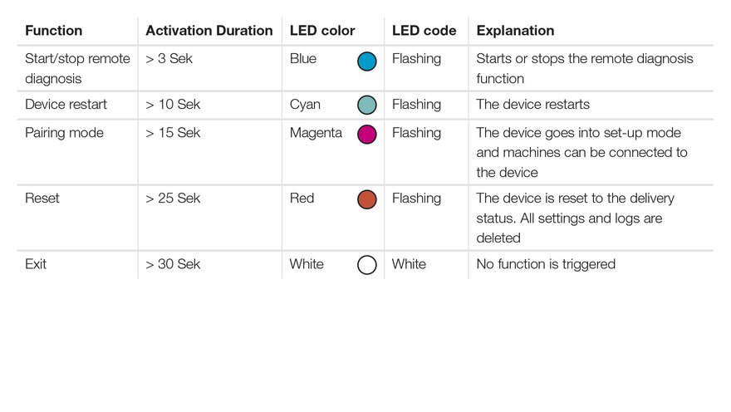The image size is (731, 412).
Task: Click the Exit function cell
Action: click(x=36, y=264)
